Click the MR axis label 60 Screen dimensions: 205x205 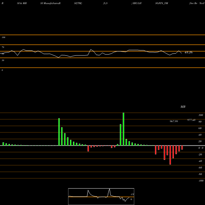coord(200,128)
